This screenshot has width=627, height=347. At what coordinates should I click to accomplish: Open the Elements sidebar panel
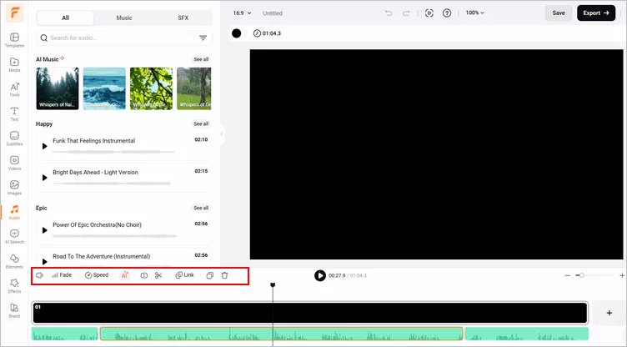[x=14, y=261]
